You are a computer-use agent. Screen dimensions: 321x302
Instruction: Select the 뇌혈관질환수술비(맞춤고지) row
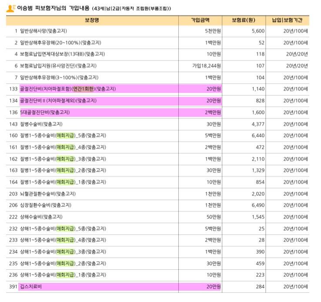tap(48, 193)
